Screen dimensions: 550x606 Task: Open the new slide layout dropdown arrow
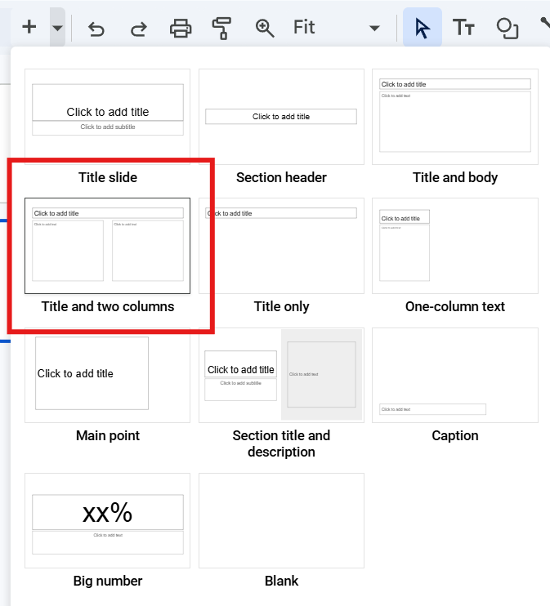point(57,28)
